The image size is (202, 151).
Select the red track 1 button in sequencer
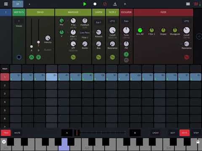[5, 77]
